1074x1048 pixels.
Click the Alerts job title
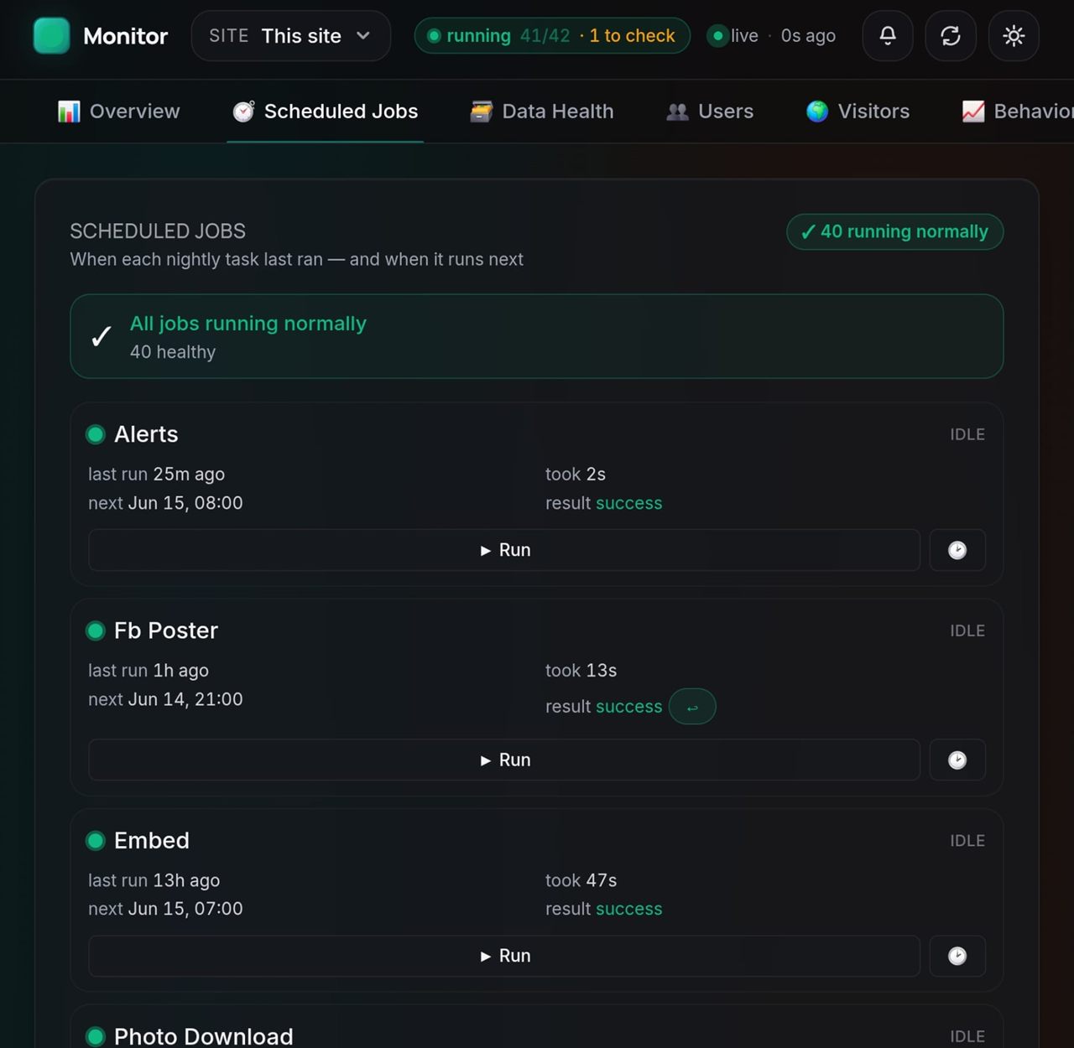pos(146,434)
